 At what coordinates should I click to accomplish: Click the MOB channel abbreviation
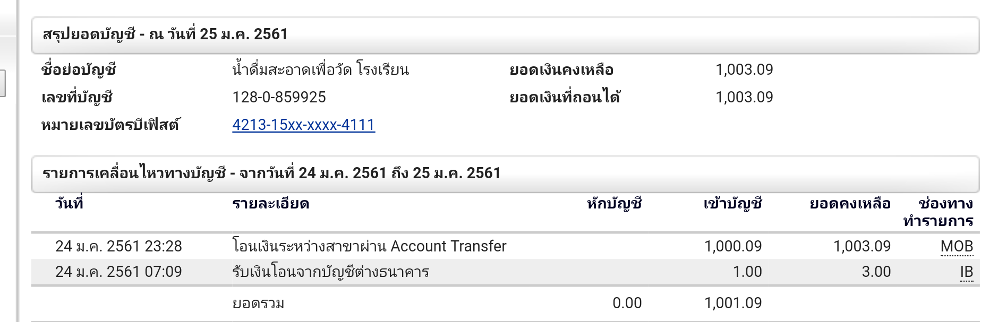tap(957, 246)
